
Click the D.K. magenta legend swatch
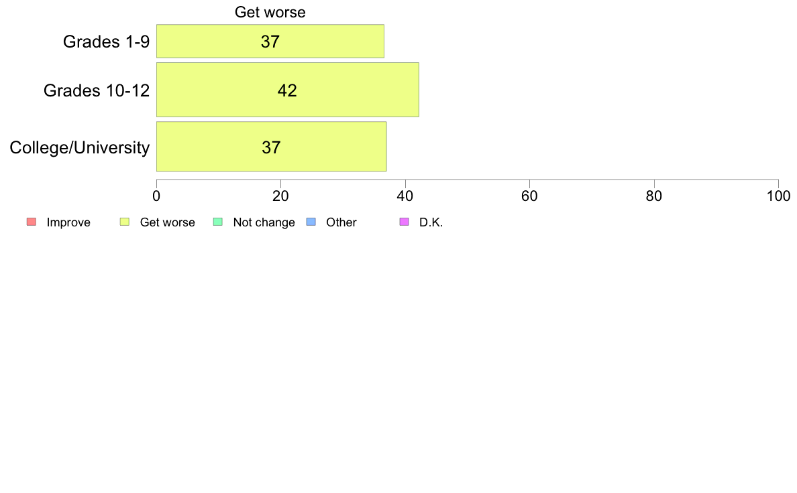click(x=404, y=222)
